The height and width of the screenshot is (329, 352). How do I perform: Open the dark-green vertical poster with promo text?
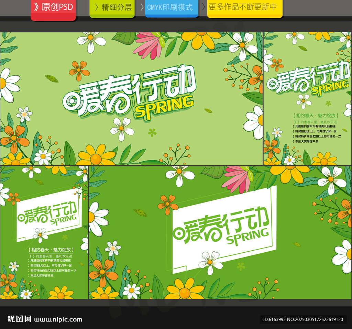click(44, 232)
